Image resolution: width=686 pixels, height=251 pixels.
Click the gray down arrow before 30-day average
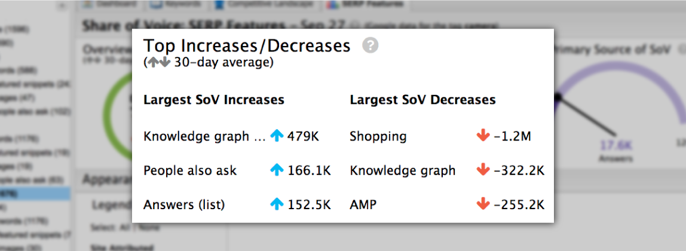[164, 63]
